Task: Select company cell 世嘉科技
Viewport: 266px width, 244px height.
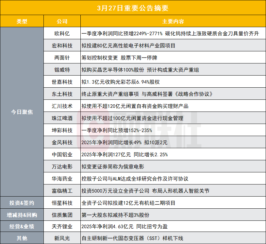Action: pyautogui.click(x=62, y=82)
